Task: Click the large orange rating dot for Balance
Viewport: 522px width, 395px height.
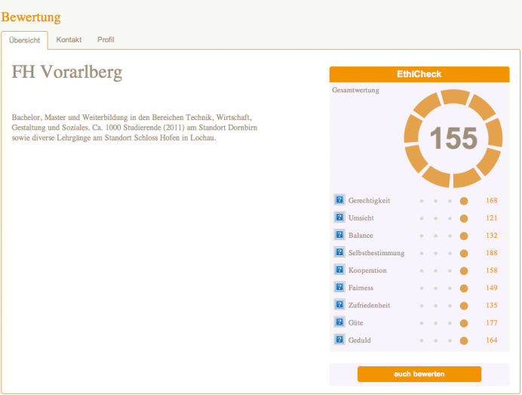Action: pos(464,236)
